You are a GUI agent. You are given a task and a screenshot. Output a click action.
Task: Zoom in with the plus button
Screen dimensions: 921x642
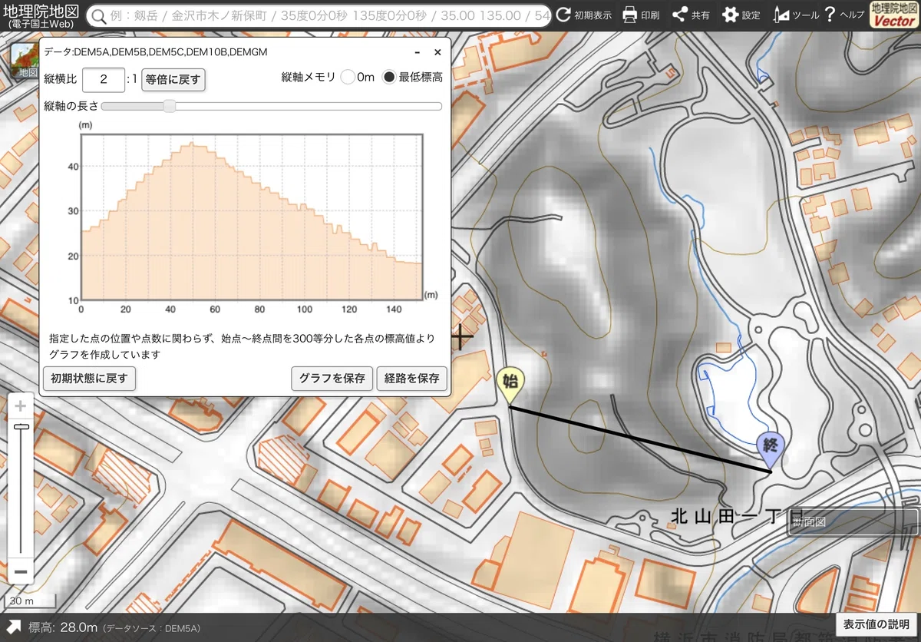21,405
